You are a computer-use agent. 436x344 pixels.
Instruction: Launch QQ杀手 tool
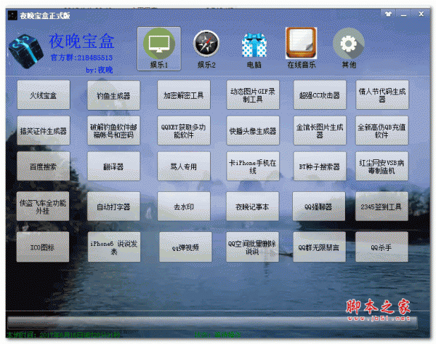pos(381,247)
